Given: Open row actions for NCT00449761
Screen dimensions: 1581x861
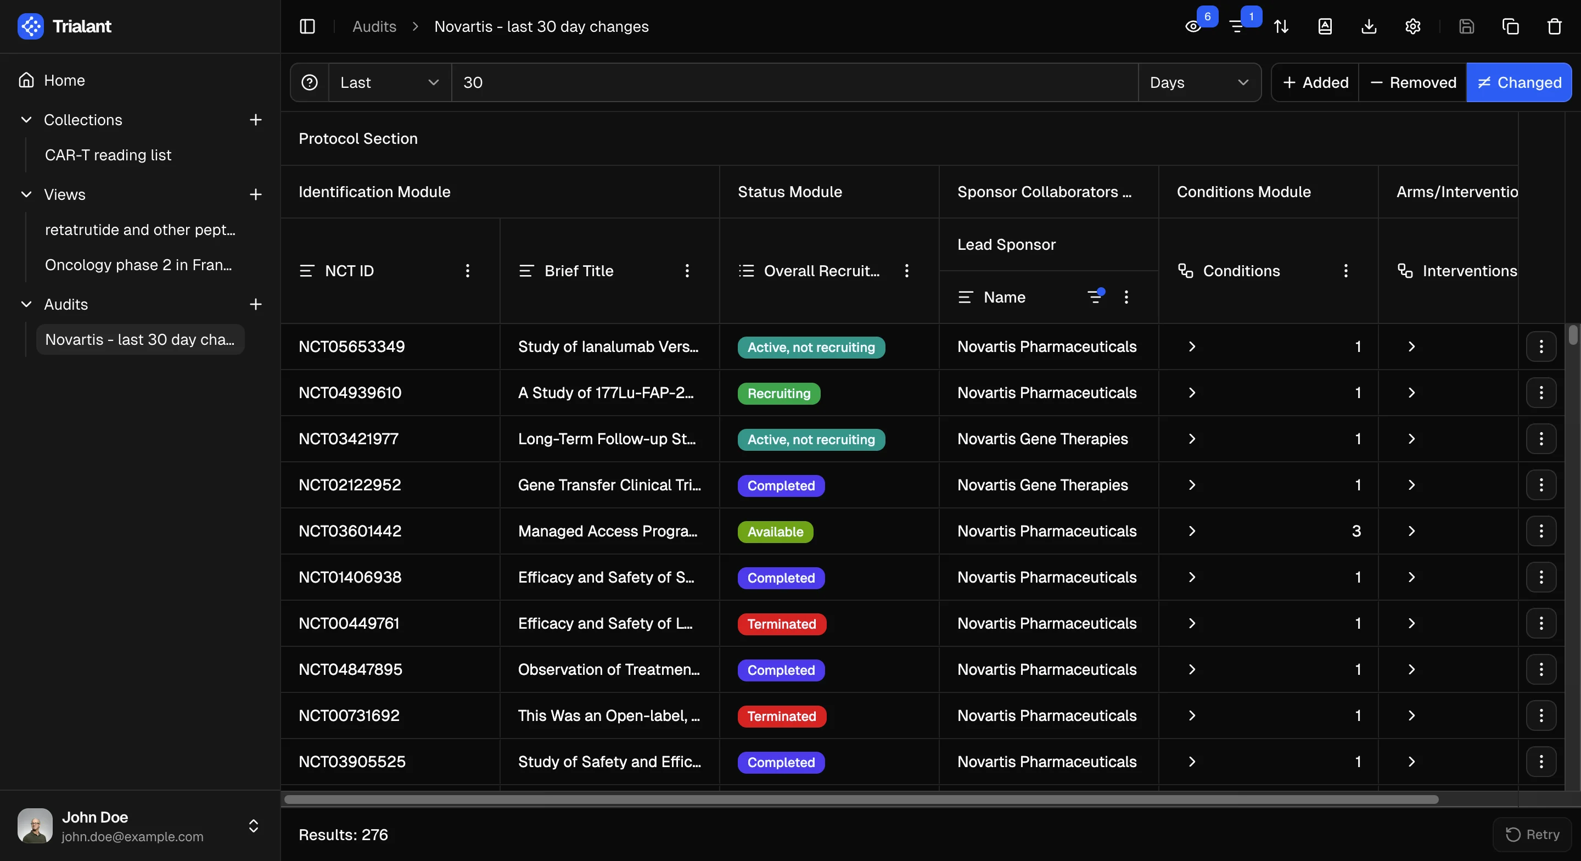Looking at the screenshot, I should (x=1541, y=623).
